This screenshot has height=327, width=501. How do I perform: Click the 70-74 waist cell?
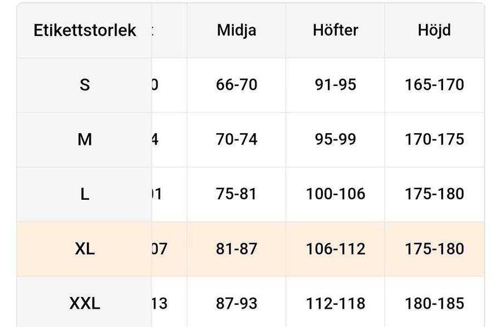237,139
